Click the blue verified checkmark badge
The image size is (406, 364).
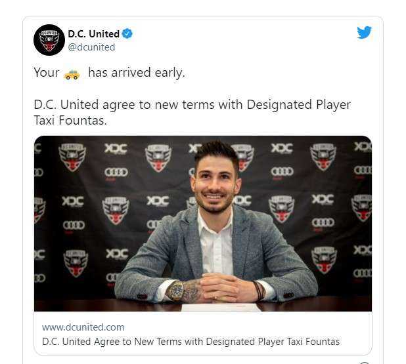pos(127,33)
